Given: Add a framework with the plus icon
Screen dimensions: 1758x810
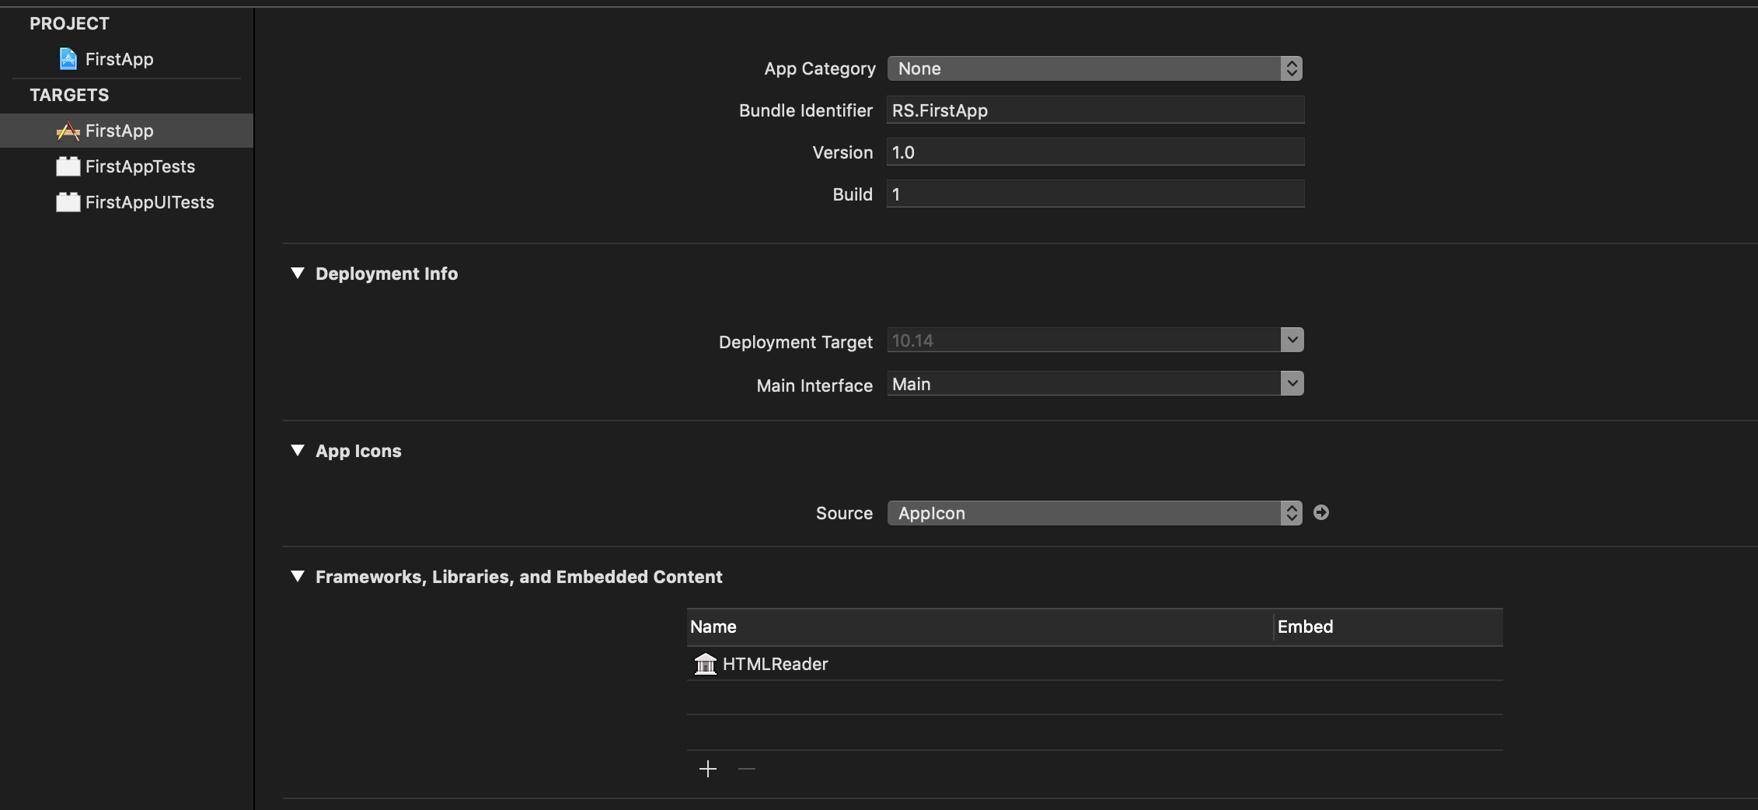Looking at the screenshot, I should point(707,768).
